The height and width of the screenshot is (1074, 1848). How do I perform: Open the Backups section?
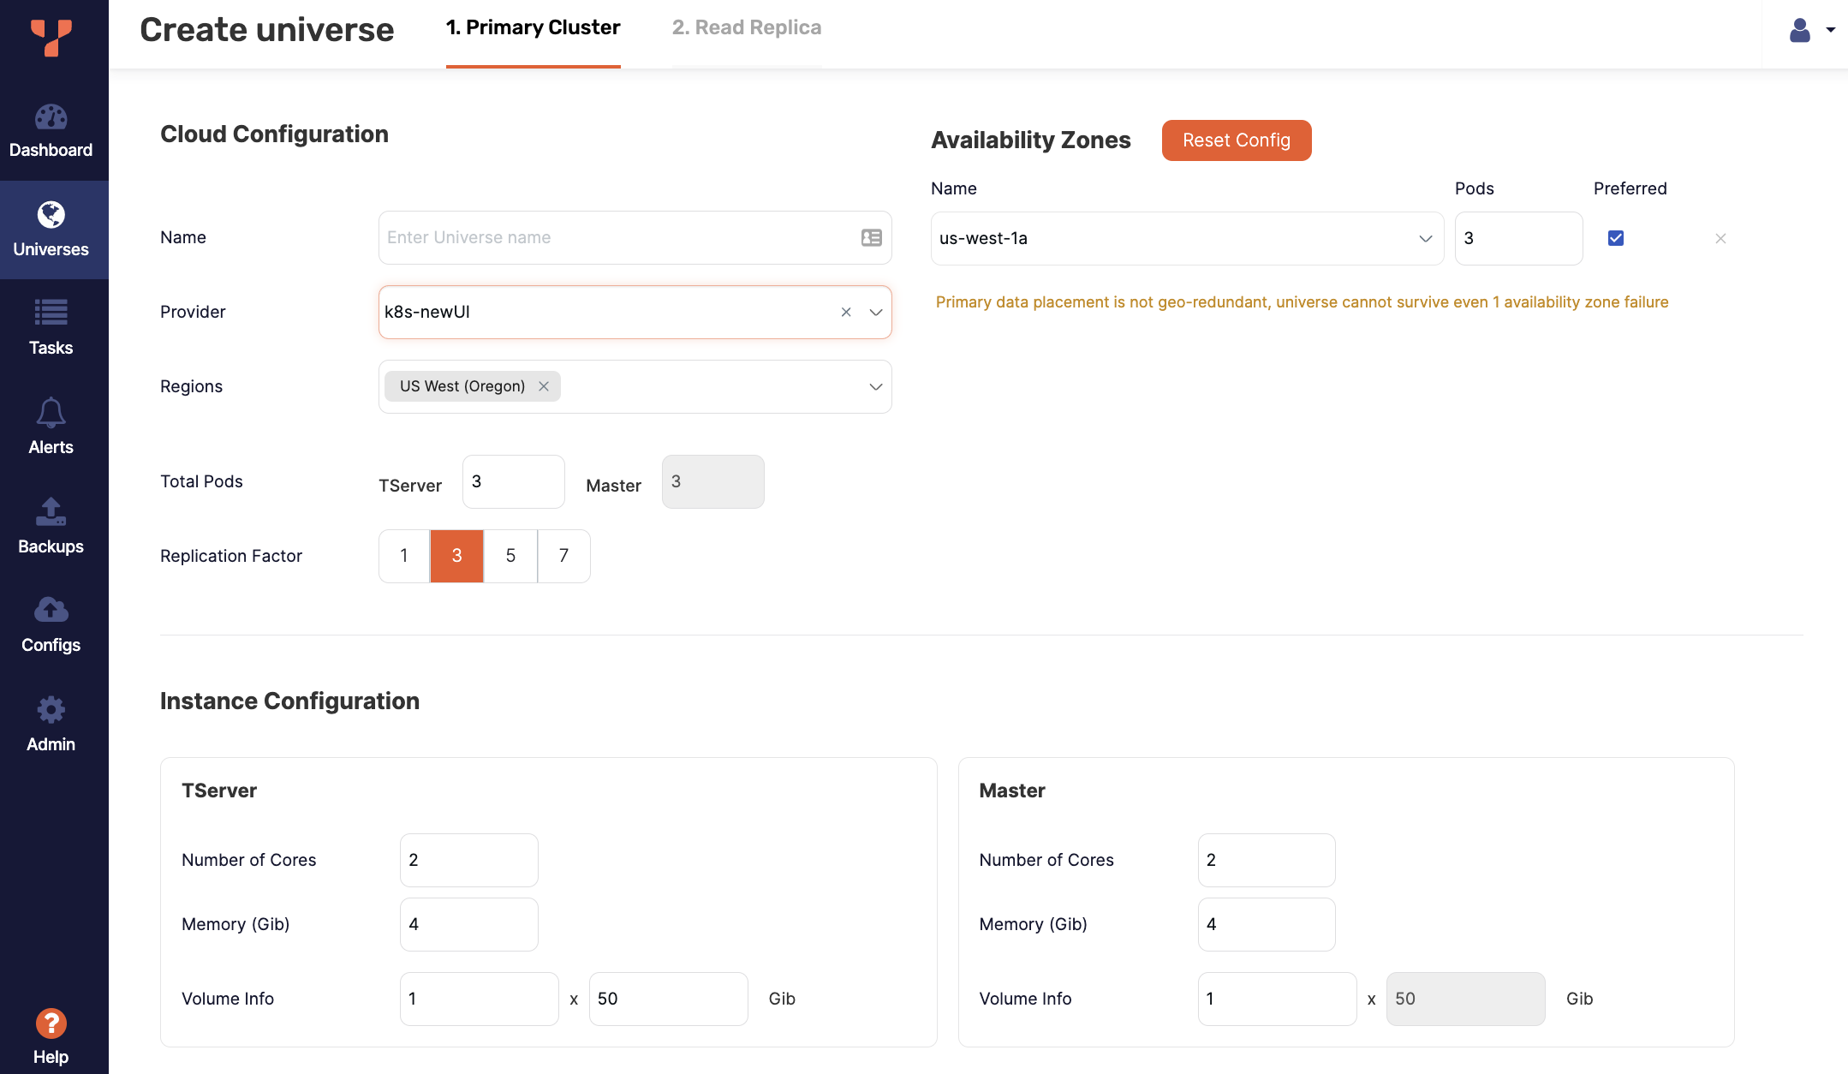tap(51, 513)
